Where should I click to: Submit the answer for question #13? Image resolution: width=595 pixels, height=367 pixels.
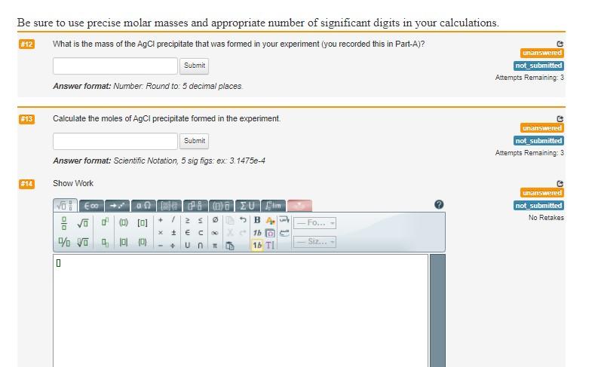[x=194, y=141]
